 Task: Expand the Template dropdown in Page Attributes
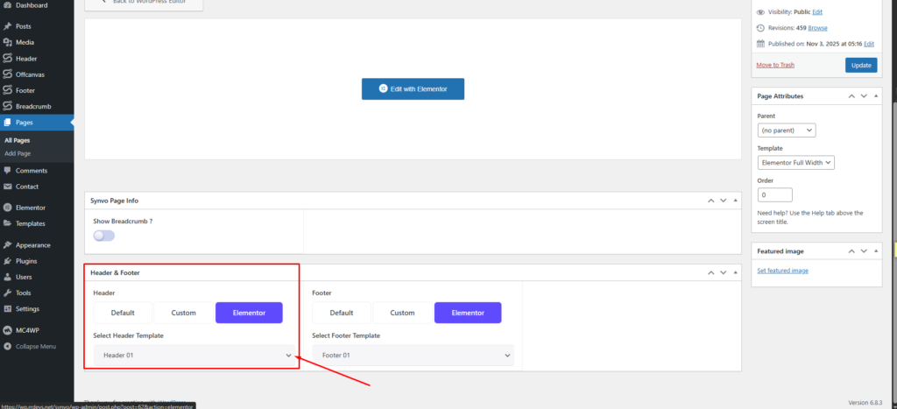(x=795, y=162)
